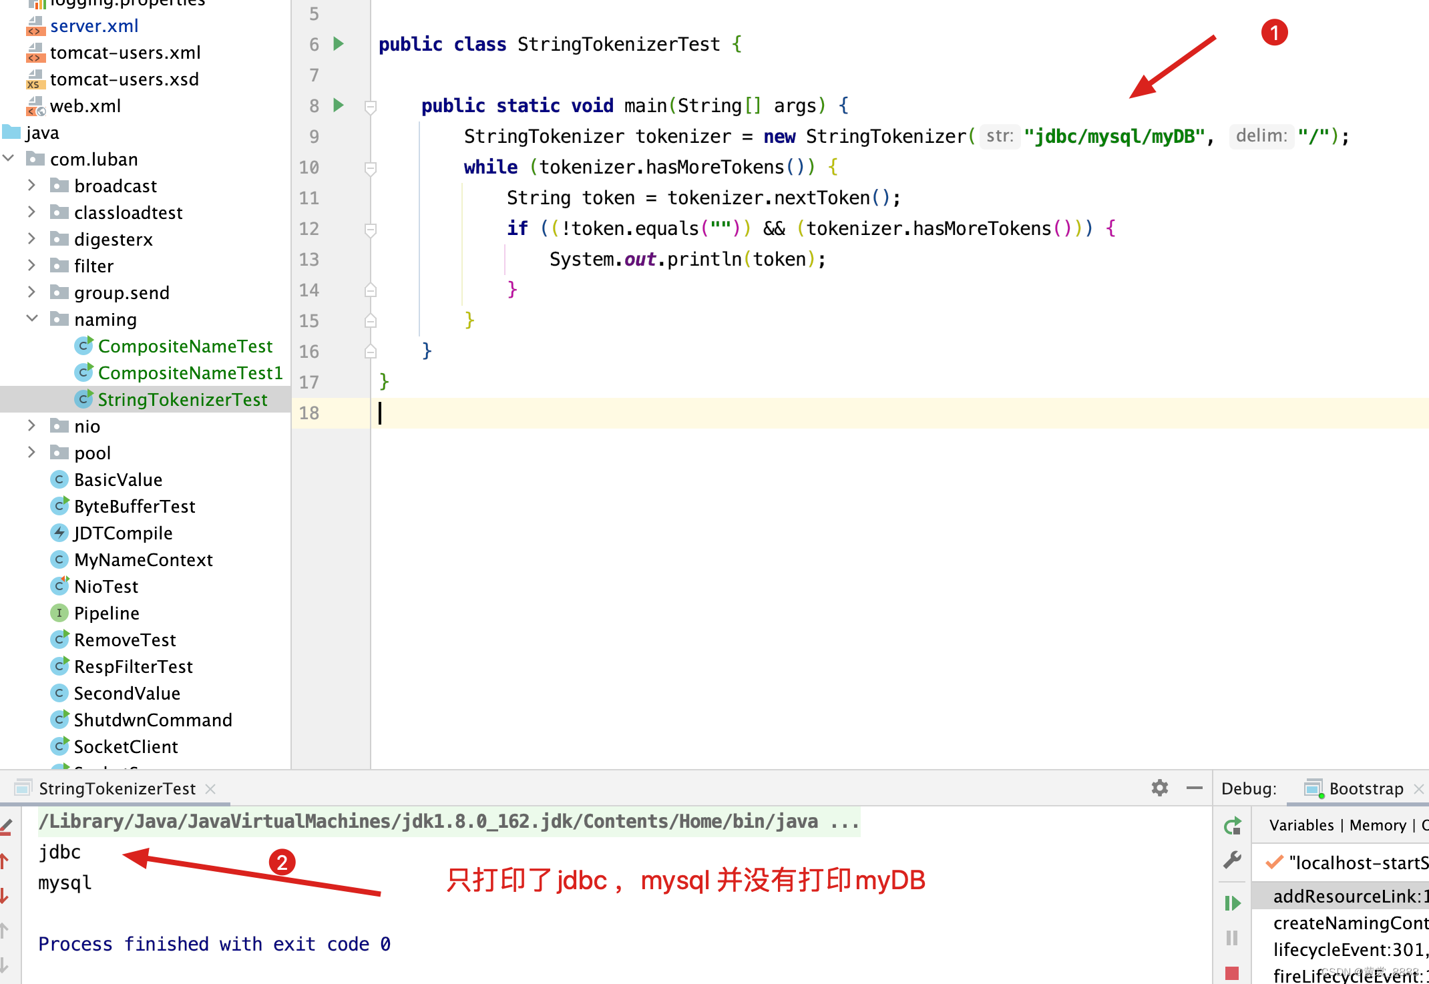This screenshot has width=1429, height=984.
Task: Switch to the Memory debug tab
Action: pos(1378,825)
